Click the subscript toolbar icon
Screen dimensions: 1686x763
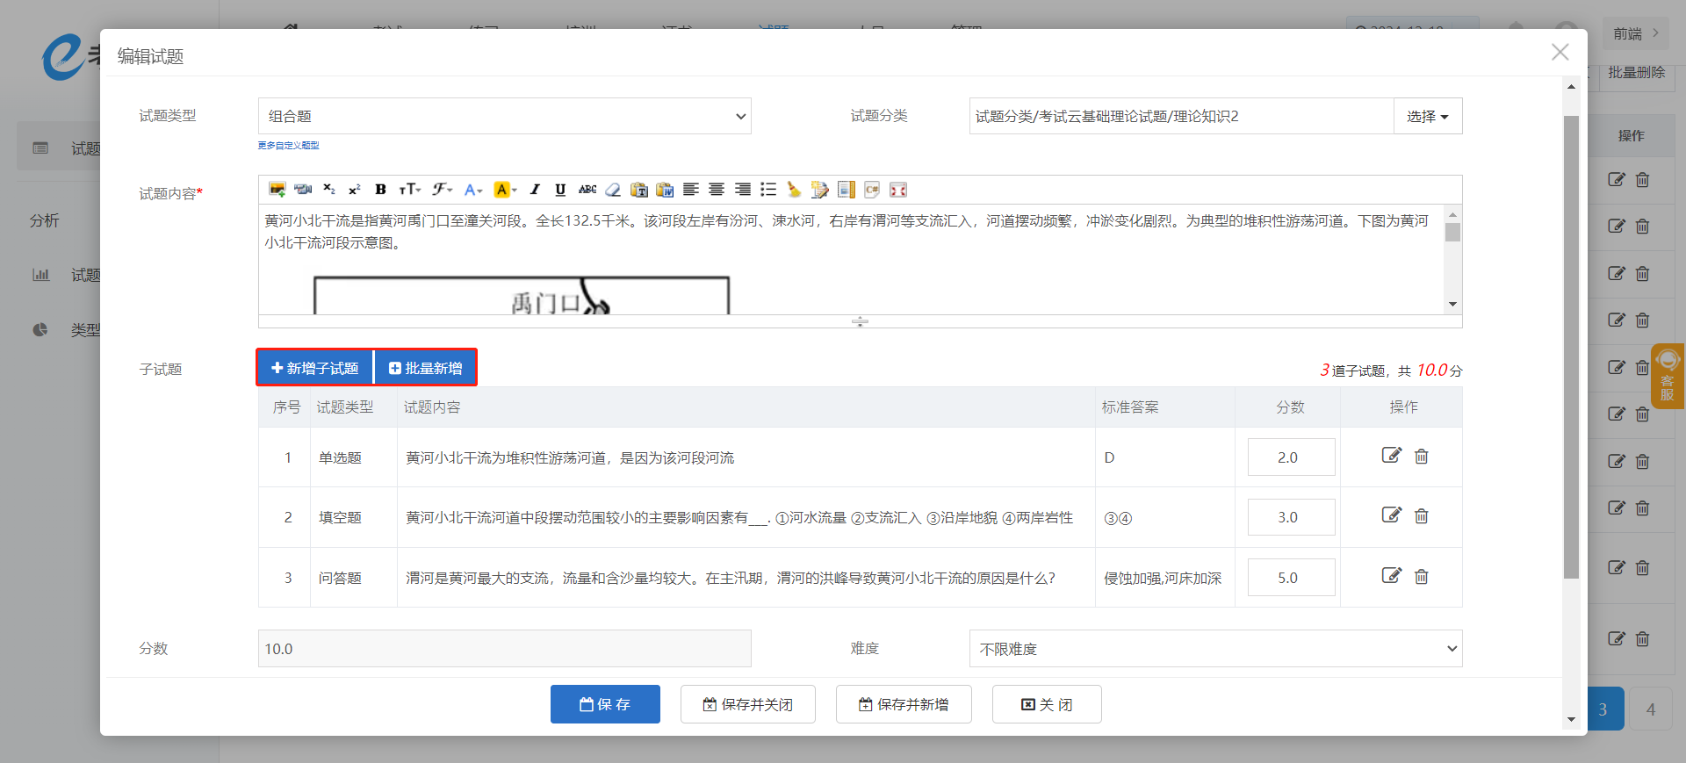(328, 190)
